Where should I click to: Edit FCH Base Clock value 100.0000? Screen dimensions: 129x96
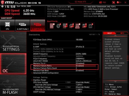(79, 40)
